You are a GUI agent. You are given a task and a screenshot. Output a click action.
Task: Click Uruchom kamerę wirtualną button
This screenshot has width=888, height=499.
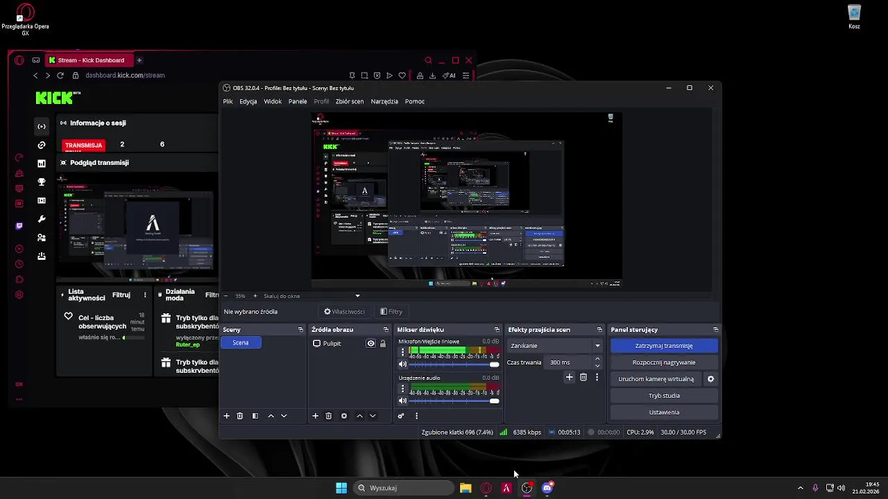pyautogui.click(x=656, y=379)
